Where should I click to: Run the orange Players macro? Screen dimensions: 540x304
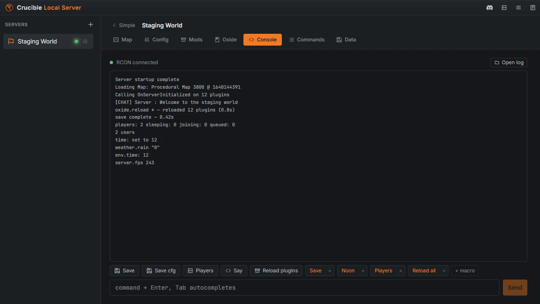383,271
